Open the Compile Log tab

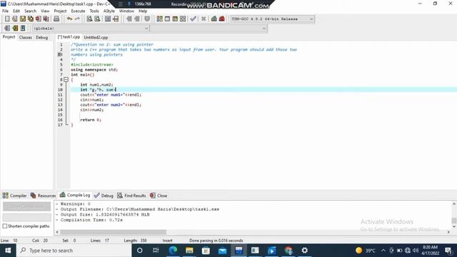click(75, 195)
